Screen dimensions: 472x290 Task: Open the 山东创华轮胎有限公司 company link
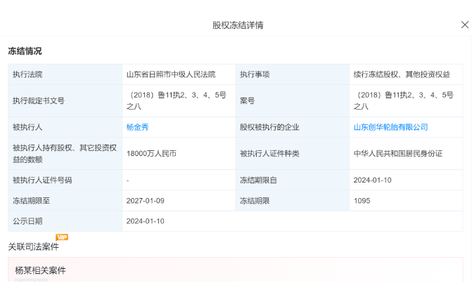390,127
